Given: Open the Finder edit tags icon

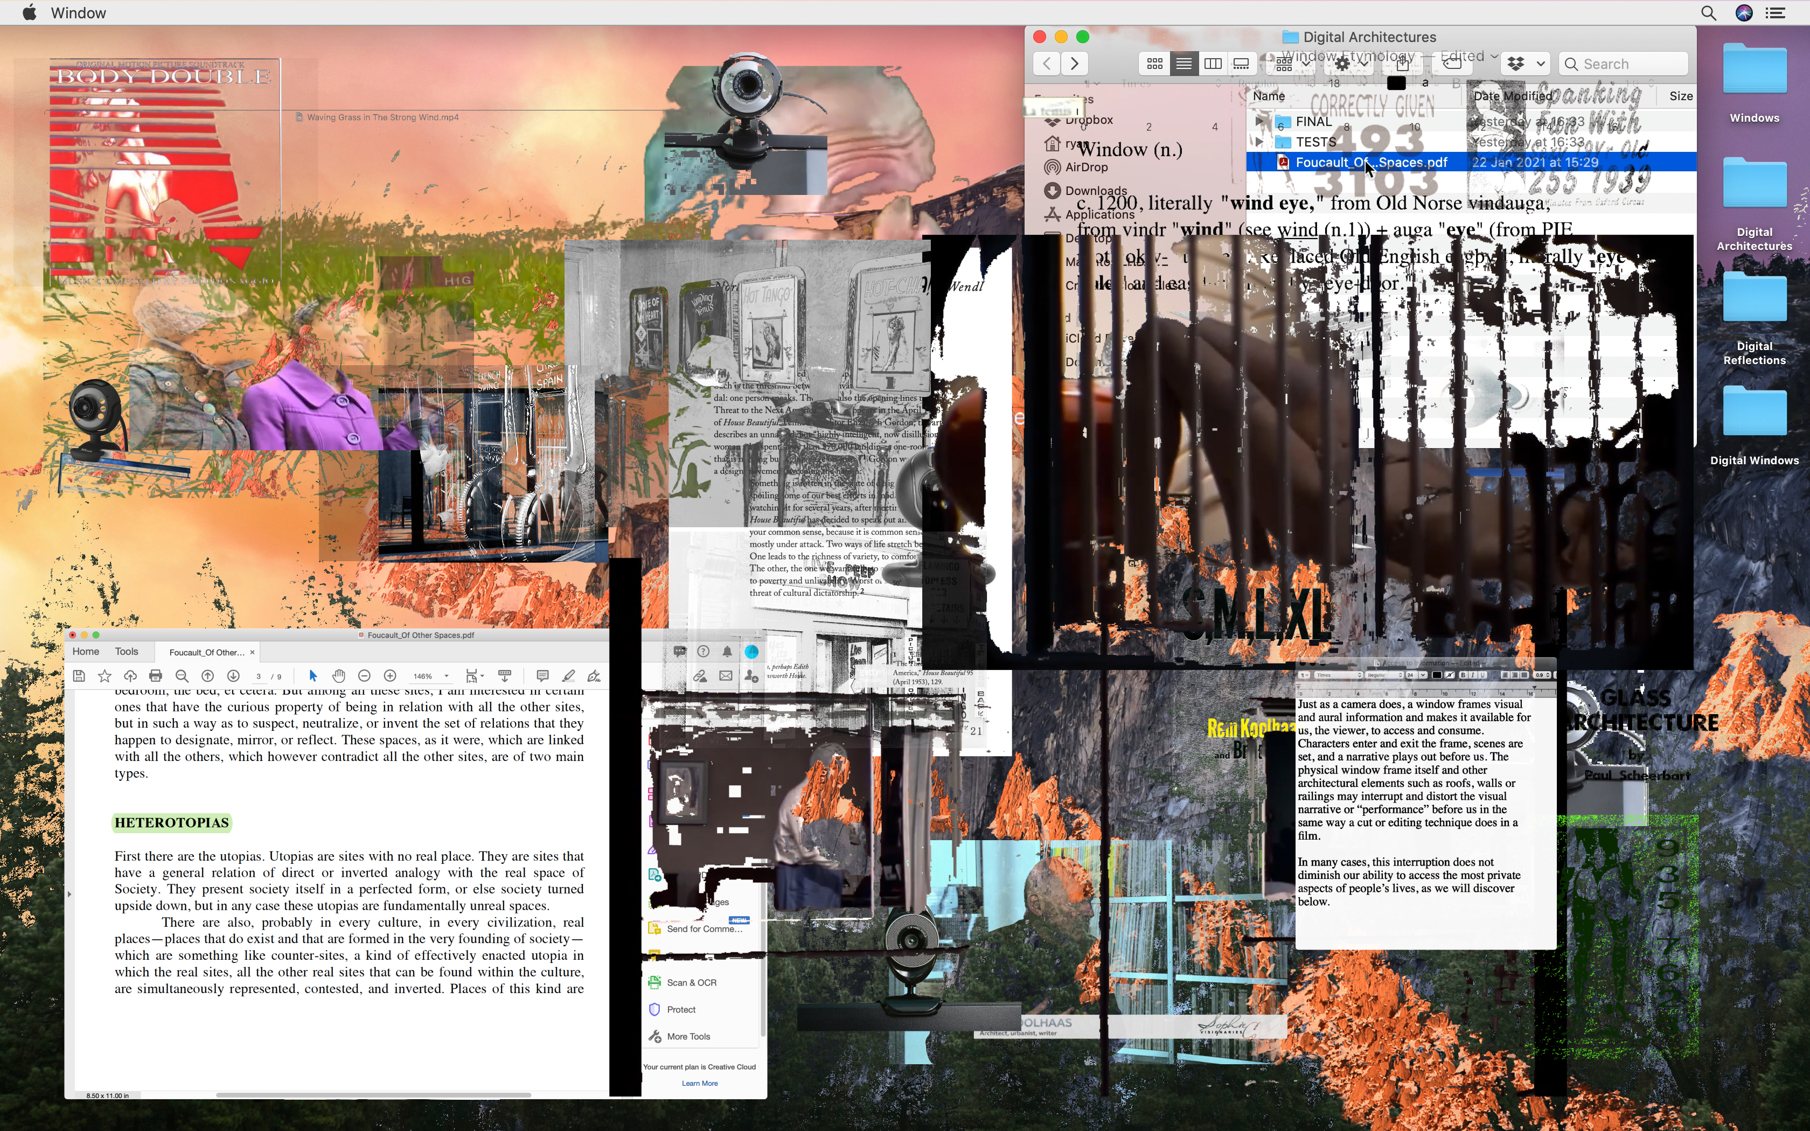Looking at the screenshot, I should pos(1452,64).
